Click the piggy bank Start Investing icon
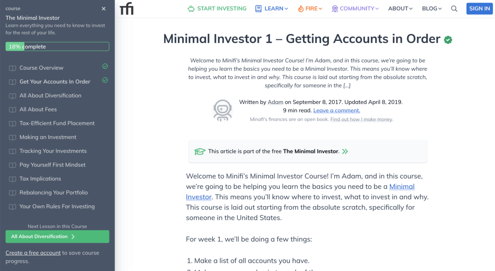 pyautogui.click(x=191, y=9)
